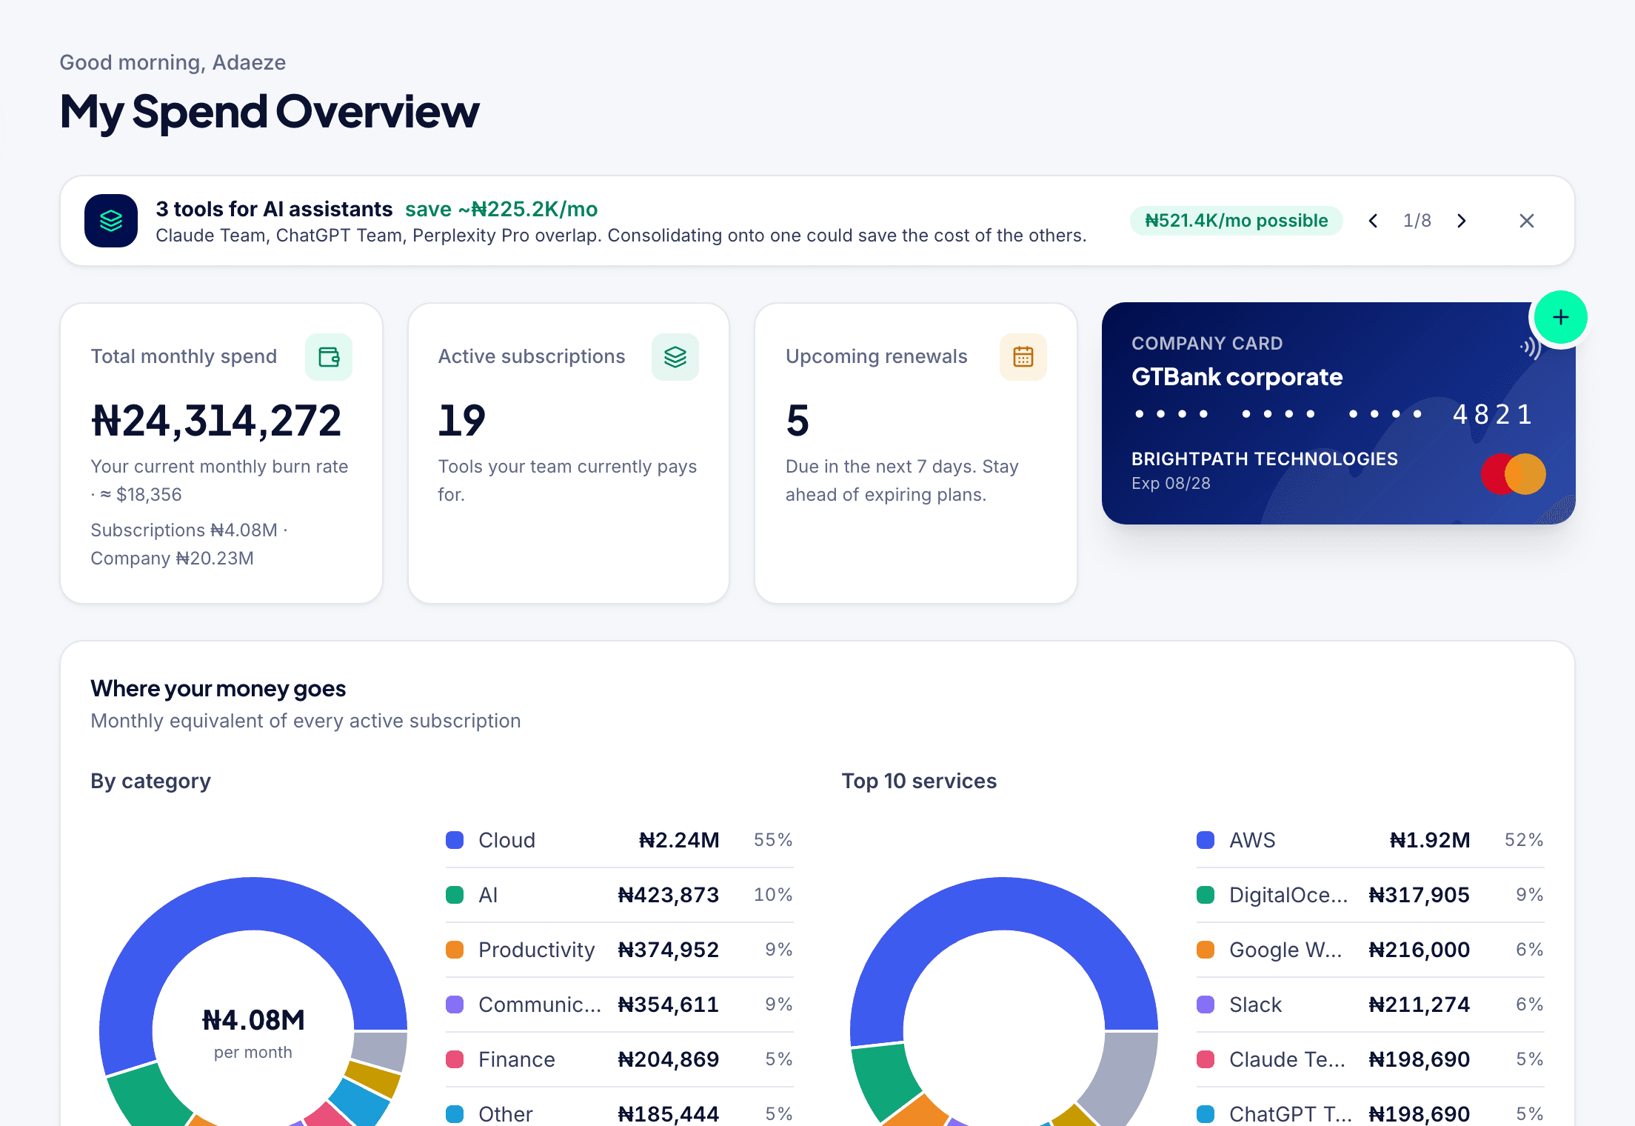Select the Productivity category row
1635x1126 pixels.
click(619, 950)
